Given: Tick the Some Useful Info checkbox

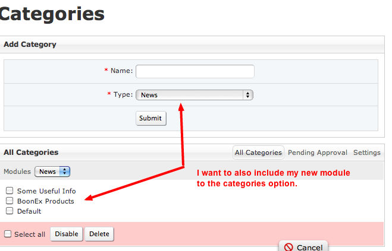Looking at the screenshot, I should pos(10,190).
